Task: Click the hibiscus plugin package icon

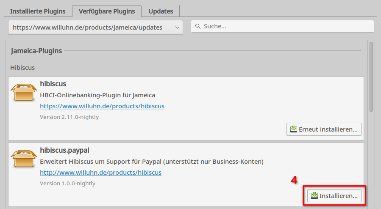Action: (24, 92)
